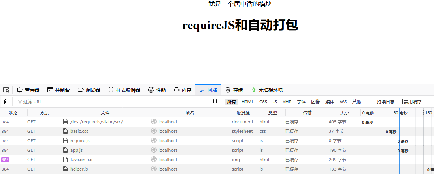The width and height of the screenshot is (434, 188).
Task: Click file icon beside favicon.ico
Action: click(x=65, y=160)
